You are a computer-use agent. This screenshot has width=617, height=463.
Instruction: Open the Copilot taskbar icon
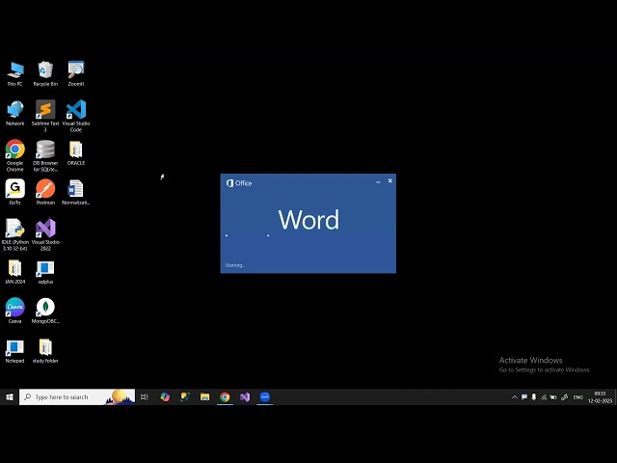[165, 396]
